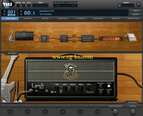Flip the LEVEL switch on amp
143x116 pixels.
(x=89, y=88)
